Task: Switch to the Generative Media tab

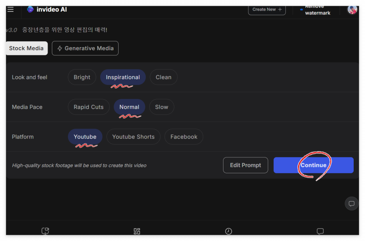Action: 85,48
